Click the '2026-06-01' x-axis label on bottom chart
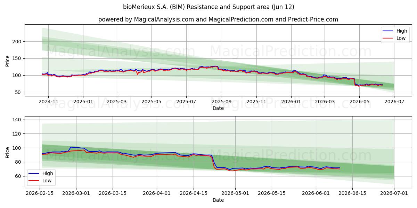417x208 pixels. click(x=316, y=194)
